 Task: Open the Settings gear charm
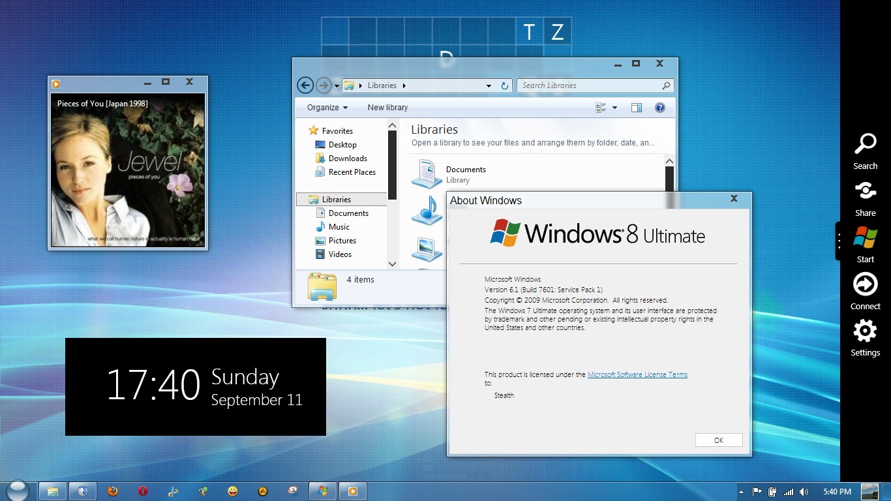click(866, 338)
